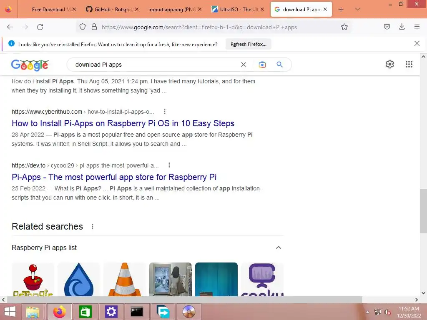Open Settings gear from the taskbar
The height and width of the screenshot is (320, 427).
click(x=111, y=312)
